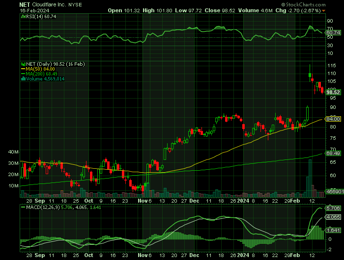This screenshot has width=344, height=260.
Task: Click Nov on the MACD panel date axis
Action: [143, 255]
